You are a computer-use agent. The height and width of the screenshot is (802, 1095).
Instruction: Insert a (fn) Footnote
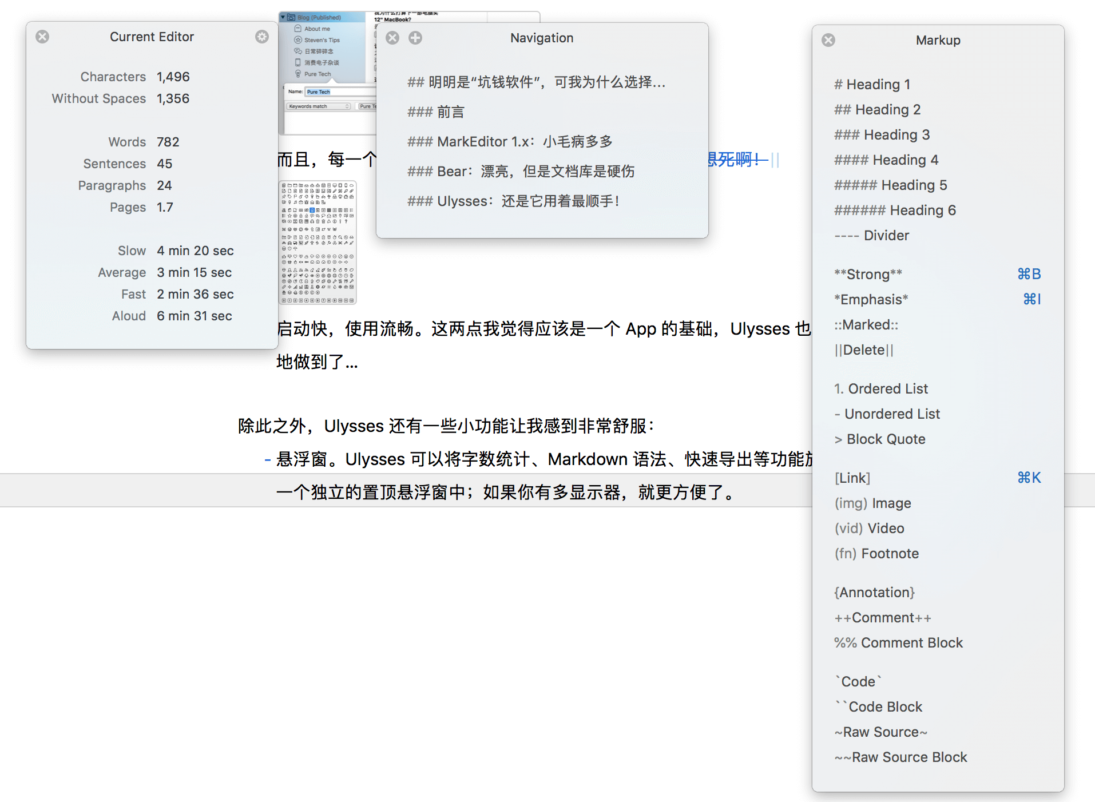877,554
